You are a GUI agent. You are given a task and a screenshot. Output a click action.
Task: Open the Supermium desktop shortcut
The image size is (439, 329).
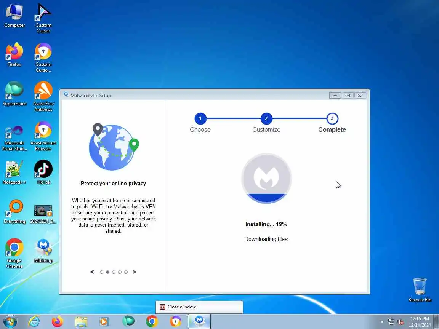pos(14,94)
